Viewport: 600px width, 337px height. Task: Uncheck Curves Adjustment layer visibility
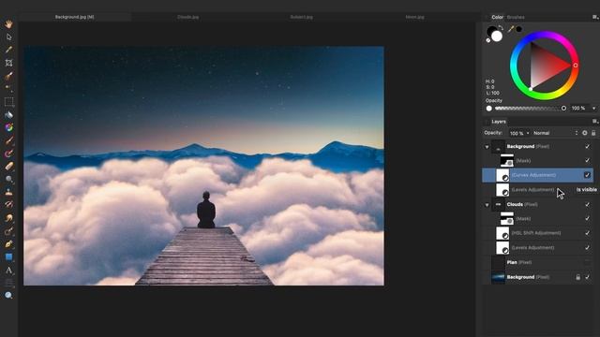pyautogui.click(x=587, y=175)
